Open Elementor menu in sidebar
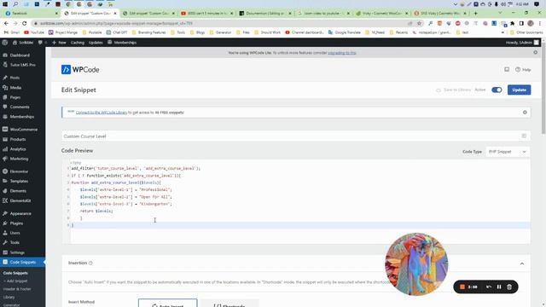This screenshot has height=307, width=546. click(19, 171)
